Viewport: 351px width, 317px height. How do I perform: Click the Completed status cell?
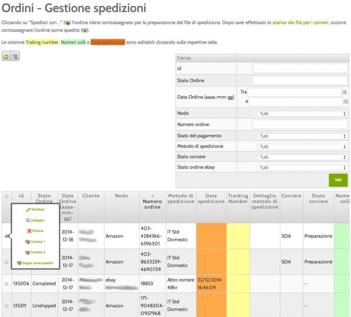[44, 283]
